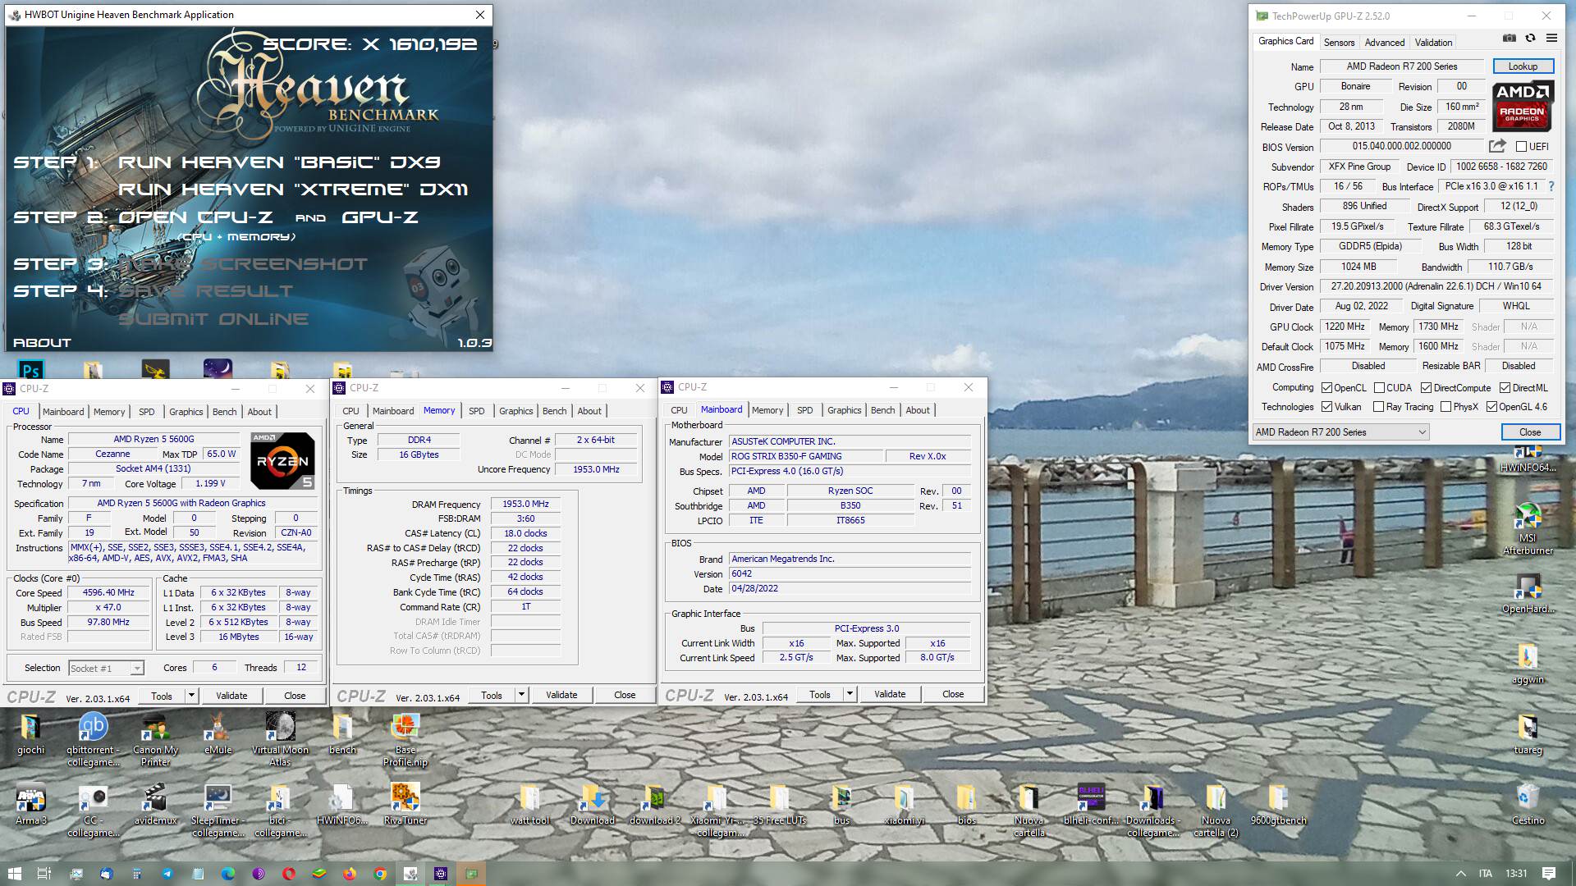
Task: Open SPD tab in CPU-Z Memory window
Action: click(x=477, y=411)
